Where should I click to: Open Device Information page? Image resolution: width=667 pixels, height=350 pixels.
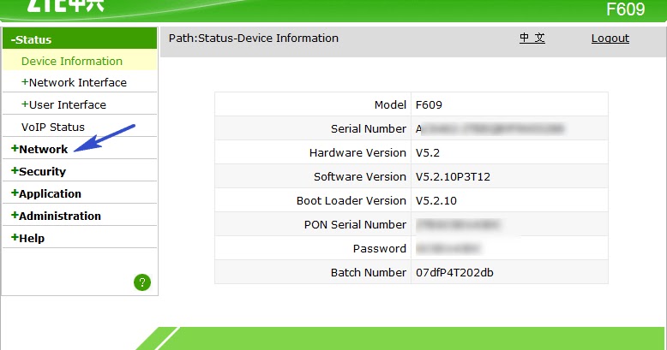[x=72, y=61]
